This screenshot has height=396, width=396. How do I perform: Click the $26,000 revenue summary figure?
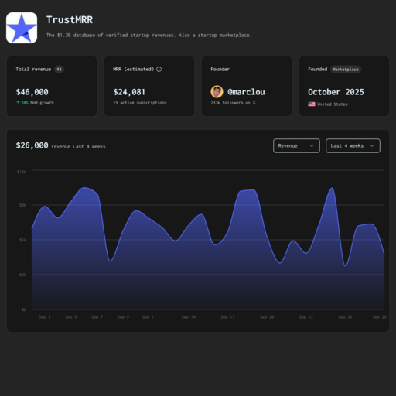(32, 145)
